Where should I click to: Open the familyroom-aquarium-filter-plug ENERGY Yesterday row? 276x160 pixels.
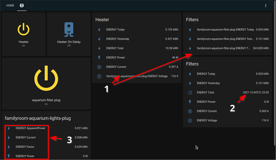(x=228, y=39)
